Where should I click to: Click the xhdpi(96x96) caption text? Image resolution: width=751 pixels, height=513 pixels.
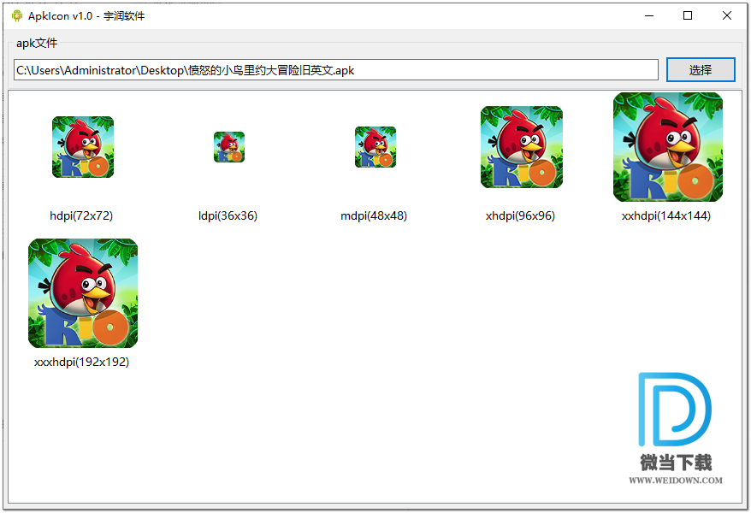520,216
